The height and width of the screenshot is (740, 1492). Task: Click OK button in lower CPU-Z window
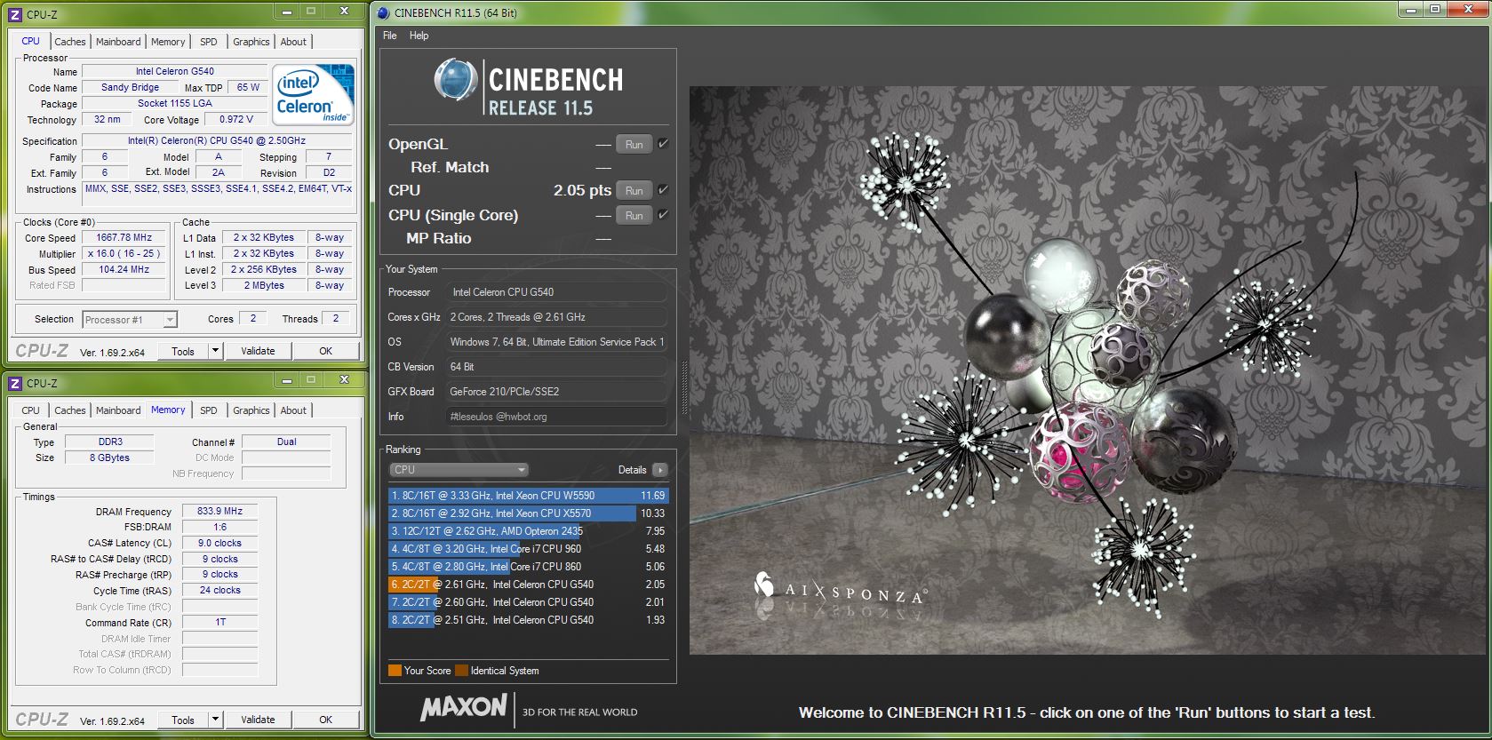pos(326,720)
